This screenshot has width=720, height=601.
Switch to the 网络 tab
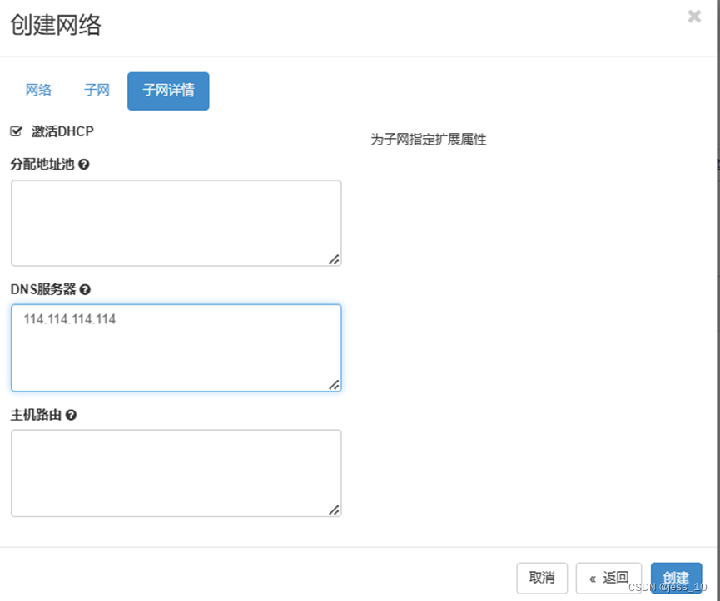(38, 91)
